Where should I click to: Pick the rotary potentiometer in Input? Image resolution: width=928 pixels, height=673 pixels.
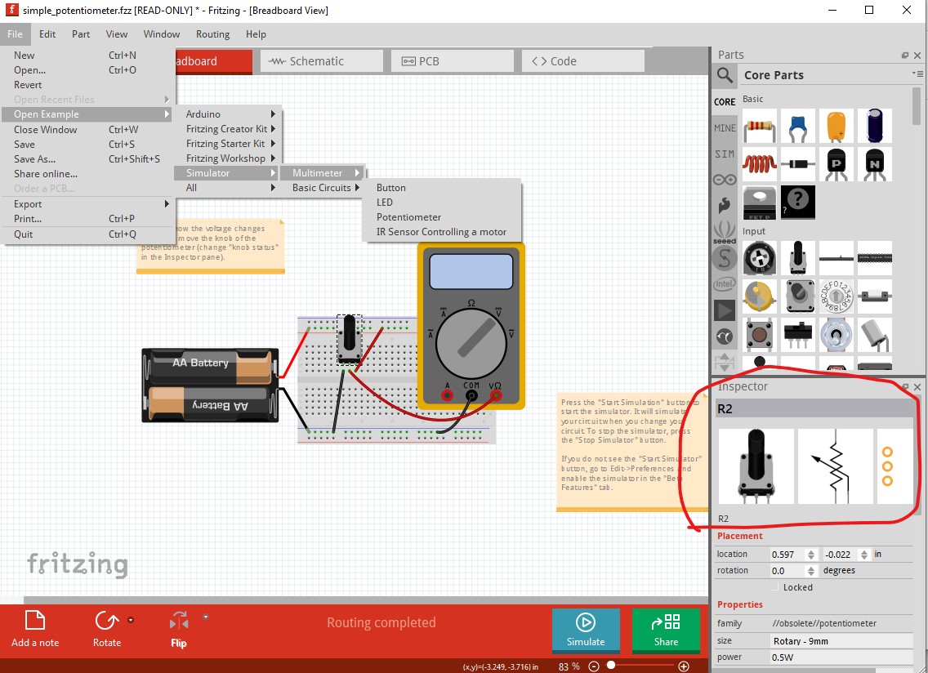(798, 257)
